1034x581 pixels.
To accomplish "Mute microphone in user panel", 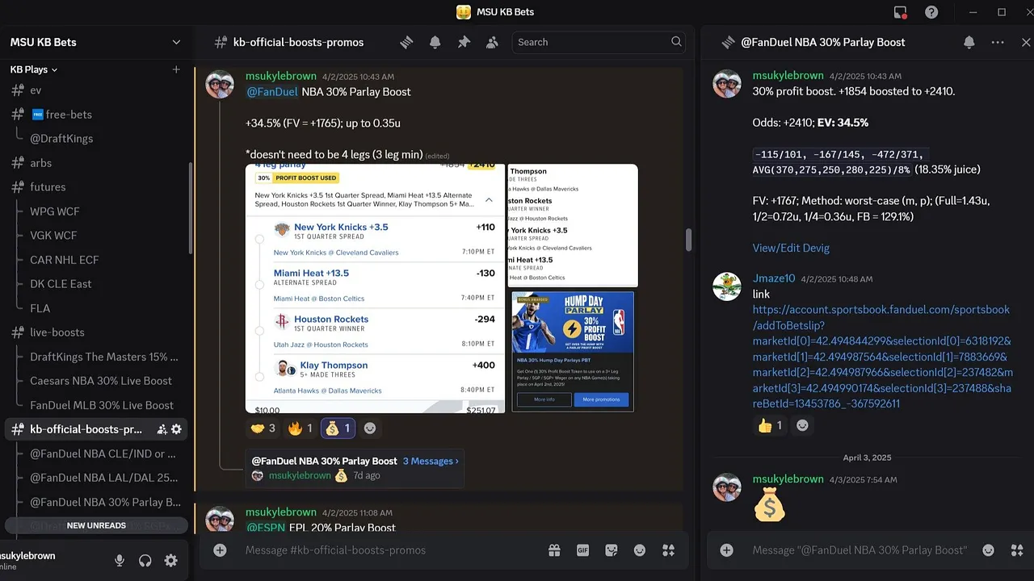I will 120,560.
